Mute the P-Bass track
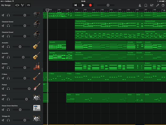Image resolution: width=166 pixels, height=125 pixels. (x=3, y=78)
